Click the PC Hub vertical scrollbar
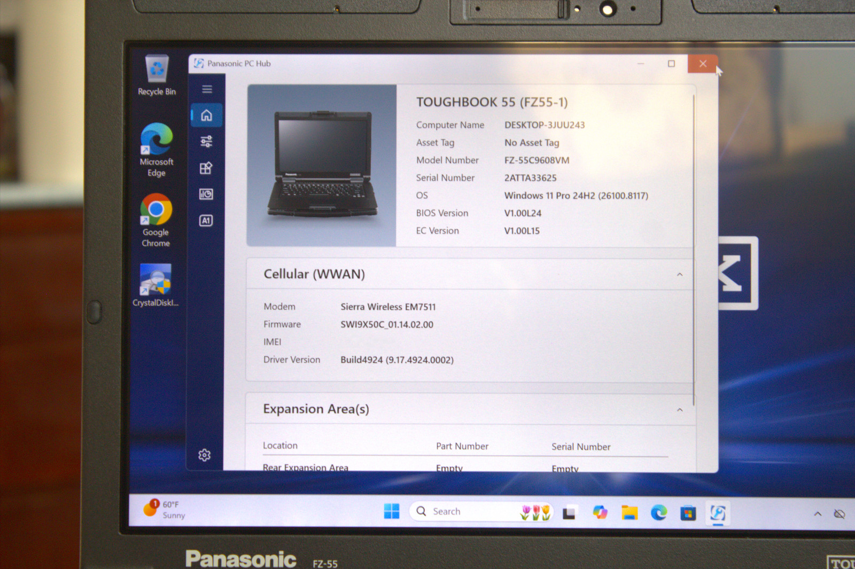This screenshot has width=855, height=569. (x=694, y=250)
